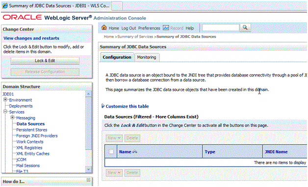Open Messaging in Domain Structure

tap(26, 118)
